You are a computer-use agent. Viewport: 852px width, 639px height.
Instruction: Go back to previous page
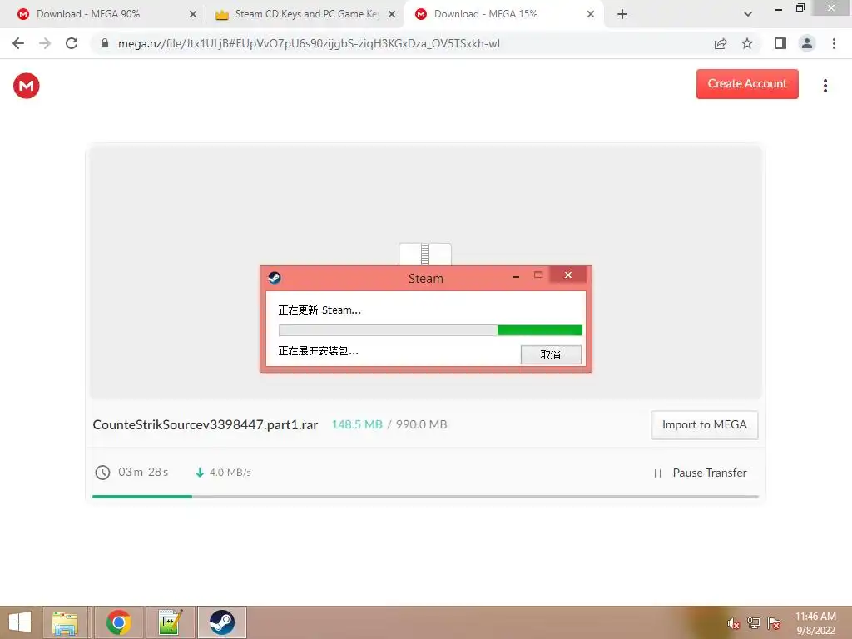[18, 43]
